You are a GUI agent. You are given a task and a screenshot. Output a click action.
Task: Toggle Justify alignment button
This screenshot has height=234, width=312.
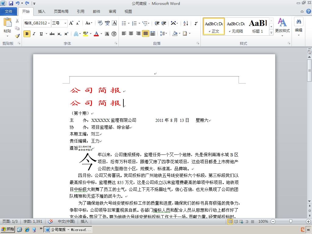point(145,34)
